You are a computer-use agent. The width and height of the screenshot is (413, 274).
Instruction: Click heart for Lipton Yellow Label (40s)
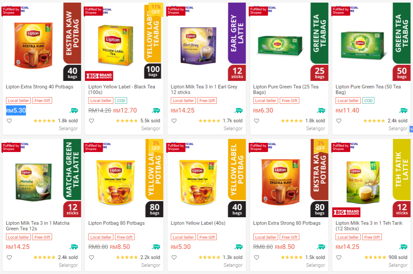[x=174, y=257]
